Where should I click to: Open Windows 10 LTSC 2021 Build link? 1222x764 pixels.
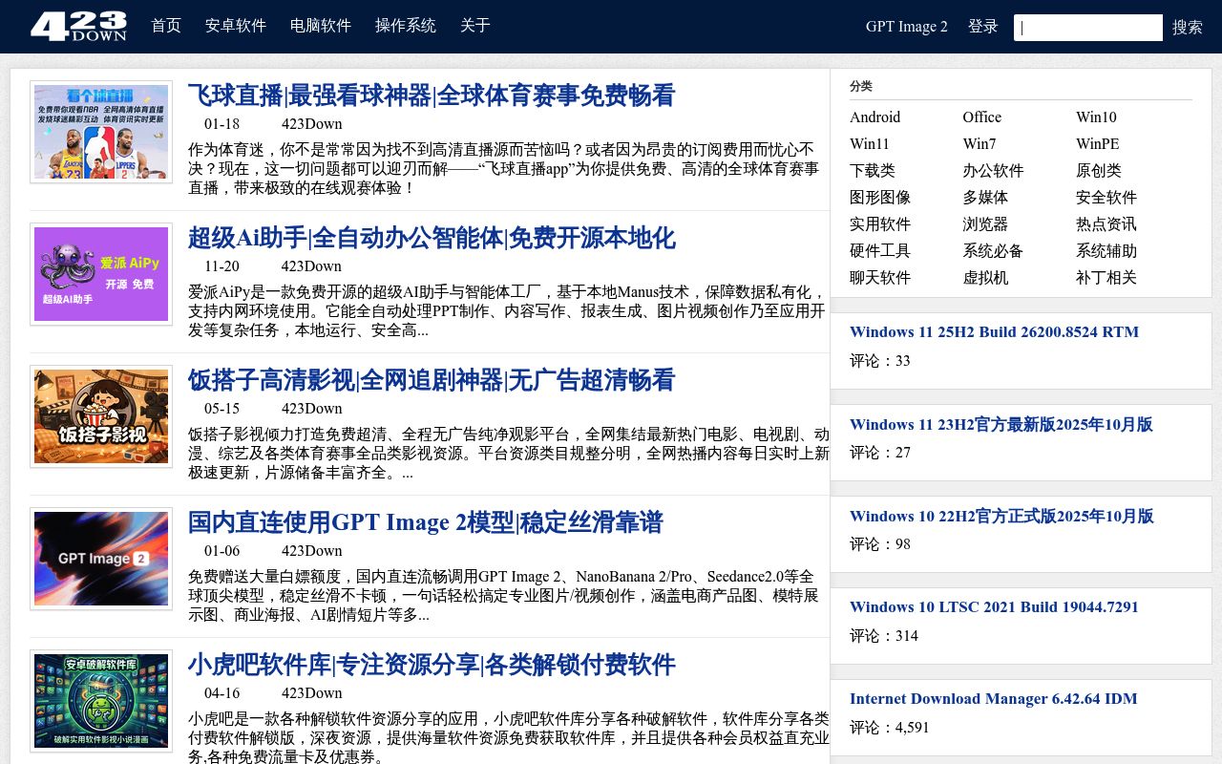pyautogui.click(x=994, y=607)
